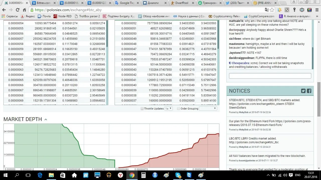Open the Наука о данных bookmark
321x180 pixels.
point(189,16)
